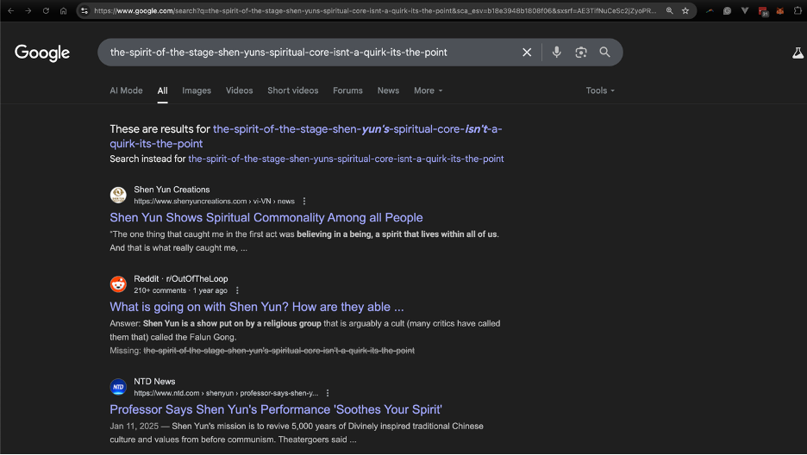
Task: Click the Reddit favicon
Action: click(x=118, y=284)
